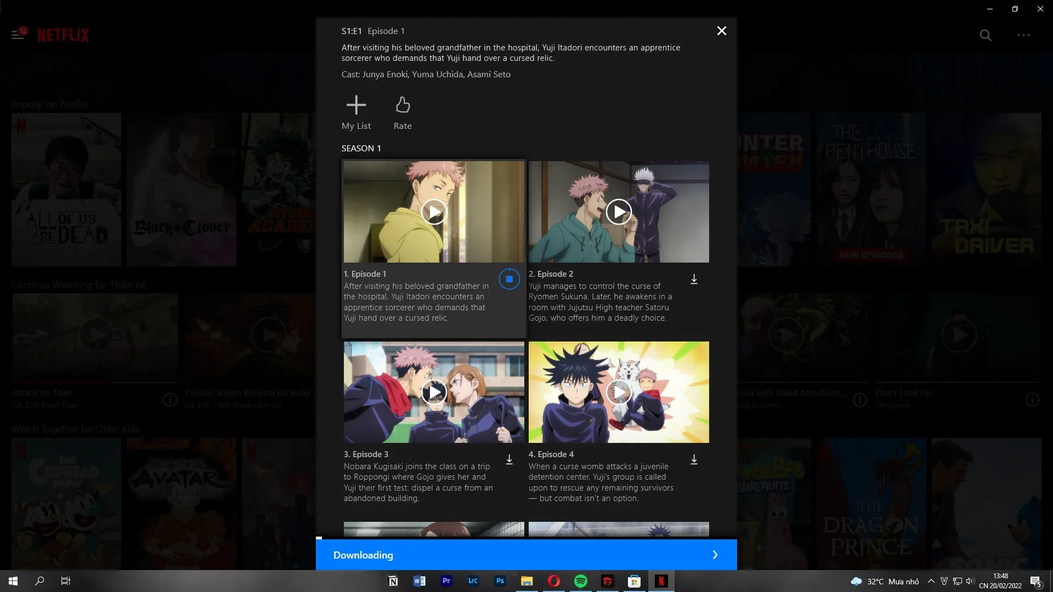Open Lightroom Classic from the taskbar

[x=473, y=581]
